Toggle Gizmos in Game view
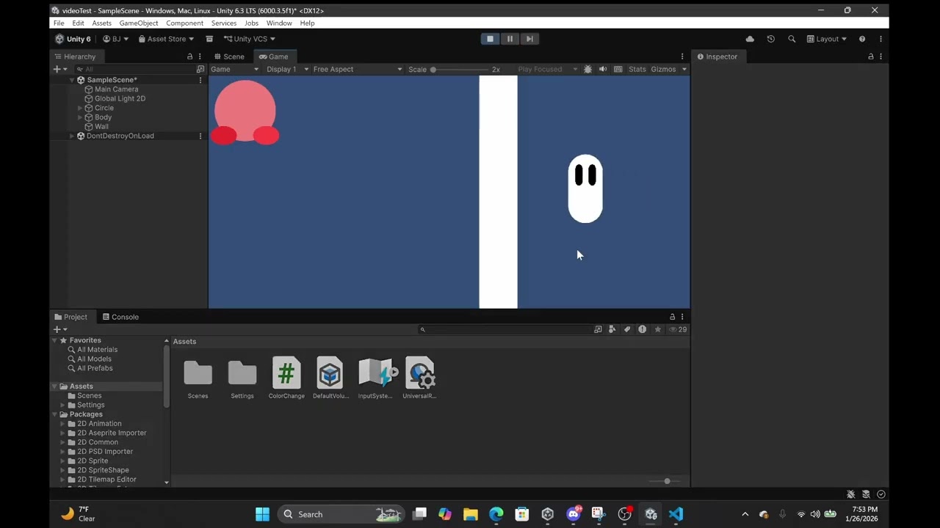This screenshot has width=940, height=528. pos(663,69)
